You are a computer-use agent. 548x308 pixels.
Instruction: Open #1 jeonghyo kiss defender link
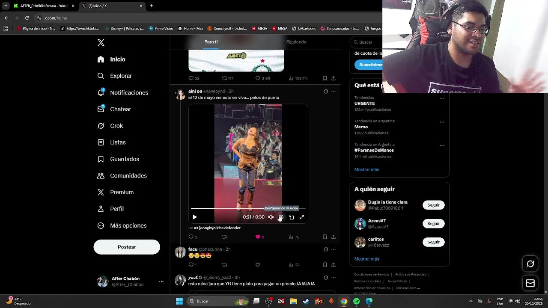(x=217, y=228)
